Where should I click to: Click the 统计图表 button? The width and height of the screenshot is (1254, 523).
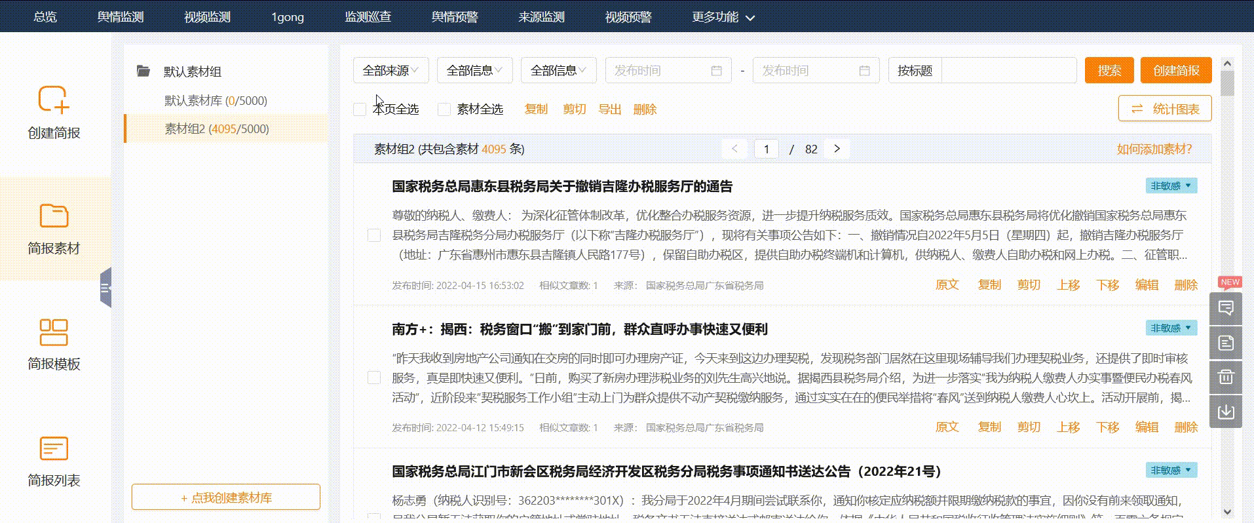point(1165,109)
